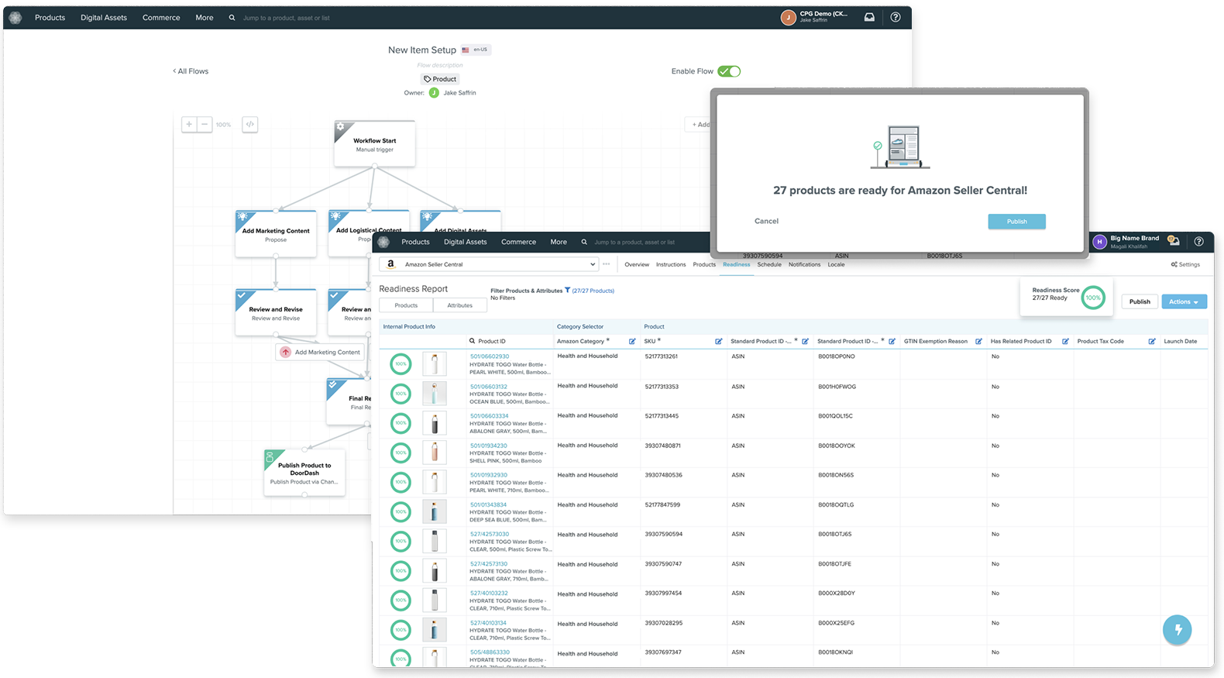Viewport: 1224px width, 678px height.
Task: Open ellipsis menu beside Amazon Seller Central
Action: point(607,264)
